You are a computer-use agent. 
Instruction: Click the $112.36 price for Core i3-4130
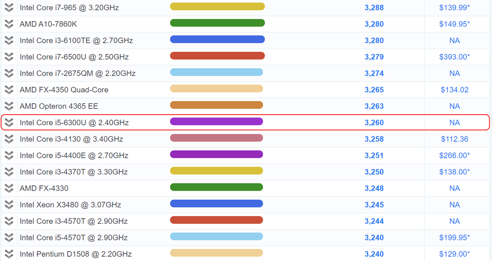(x=455, y=139)
